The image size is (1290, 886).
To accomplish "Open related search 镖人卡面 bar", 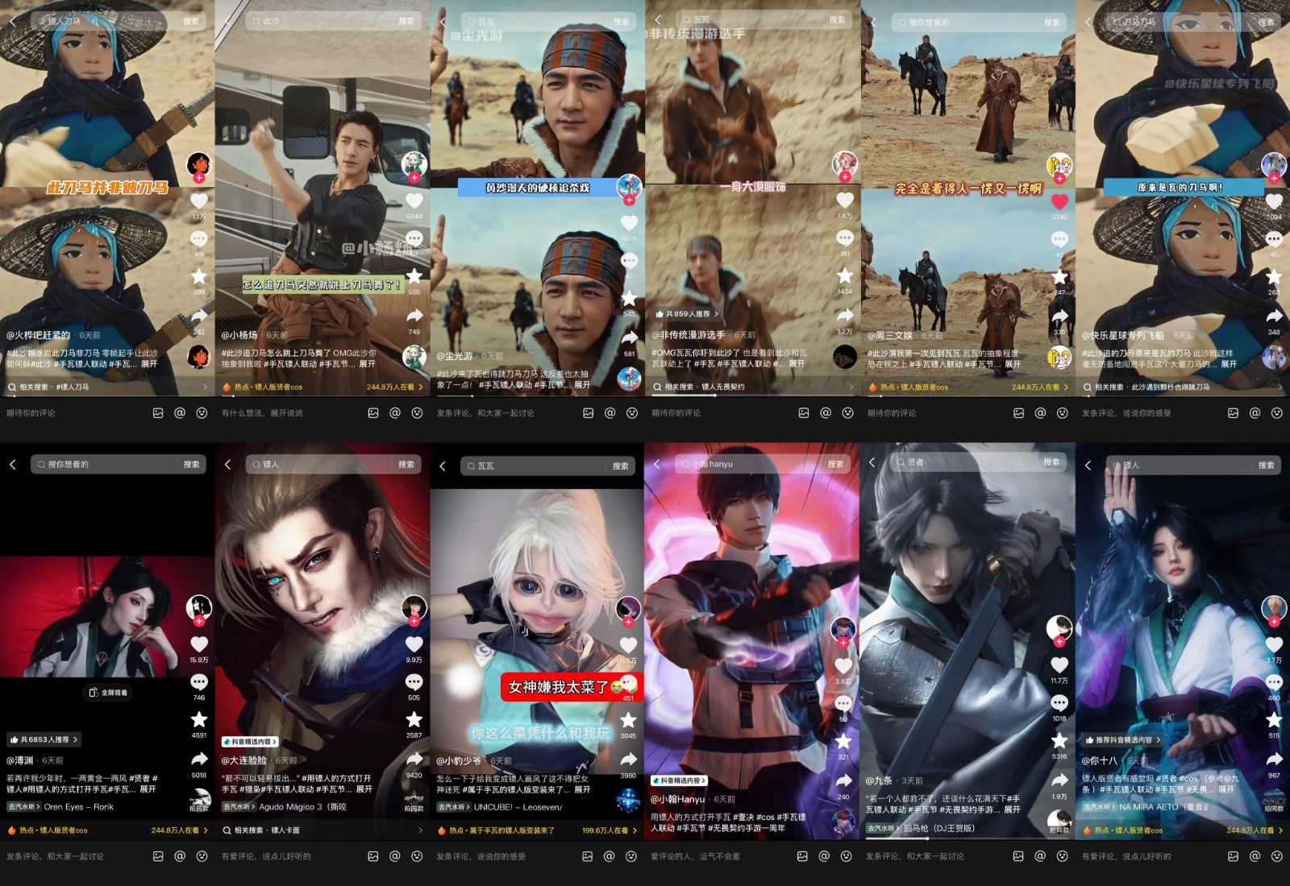I will point(322,830).
